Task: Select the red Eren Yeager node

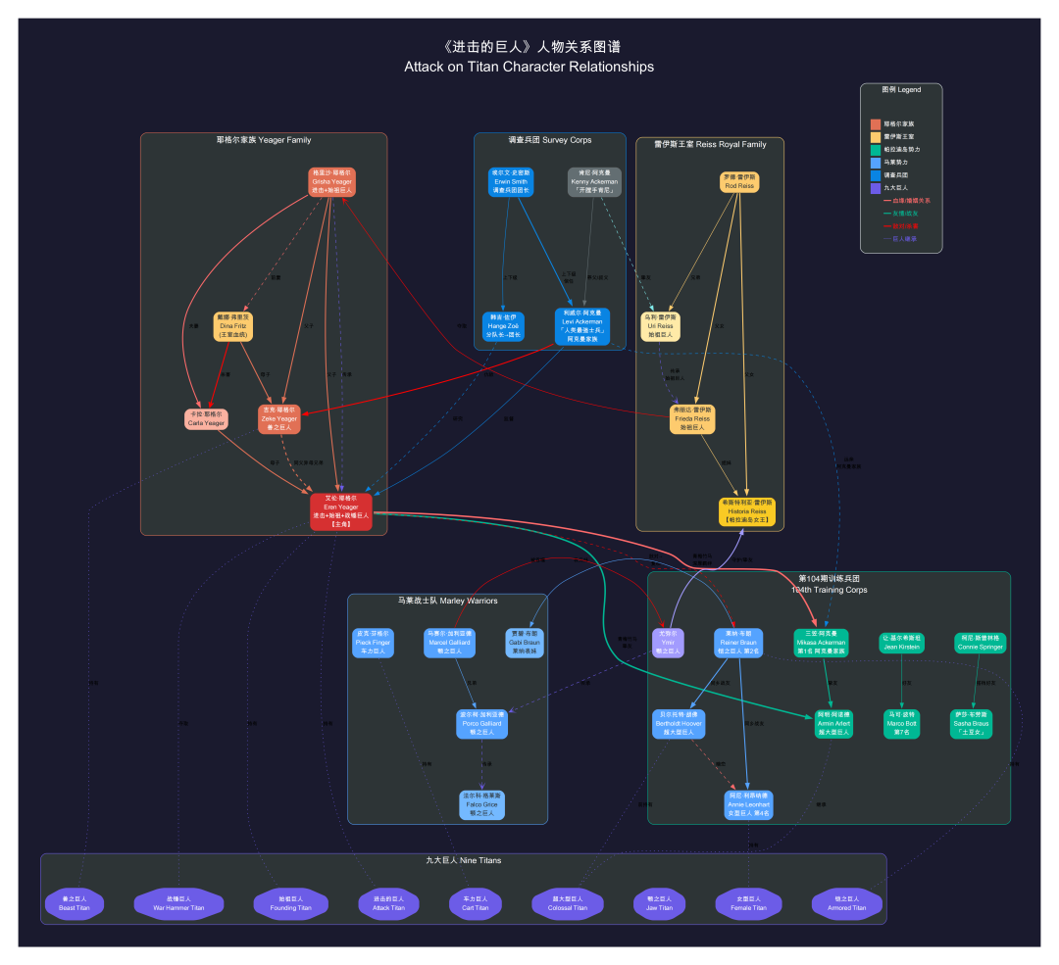Action: pyautogui.click(x=341, y=511)
